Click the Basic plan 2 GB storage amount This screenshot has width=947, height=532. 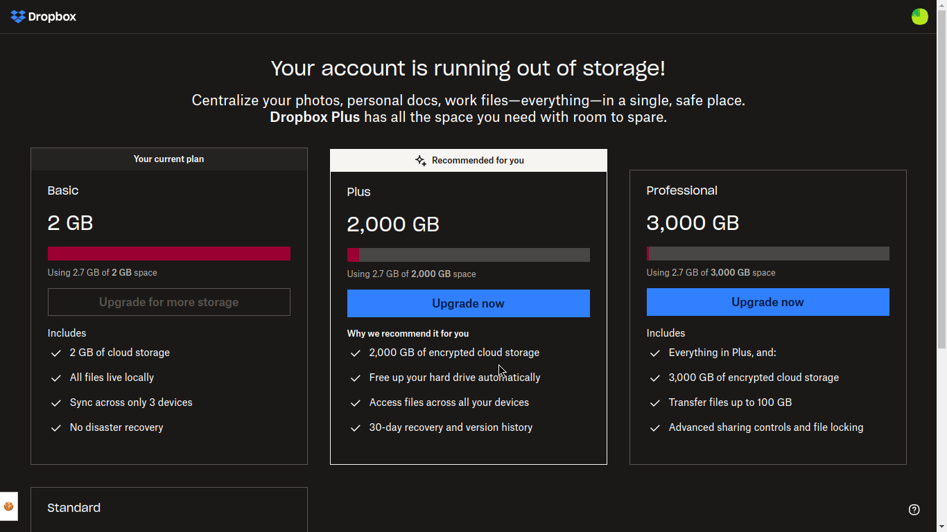point(70,223)
